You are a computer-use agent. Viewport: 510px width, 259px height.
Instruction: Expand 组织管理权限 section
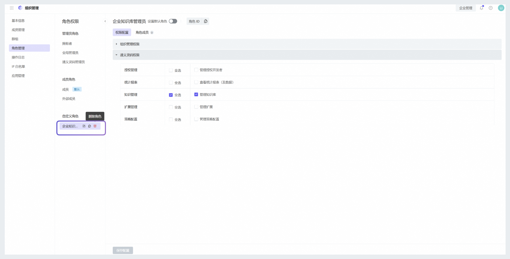307,44
